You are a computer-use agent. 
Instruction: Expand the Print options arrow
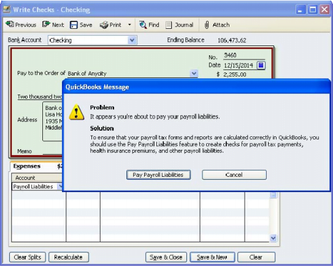tap(129, 25)
